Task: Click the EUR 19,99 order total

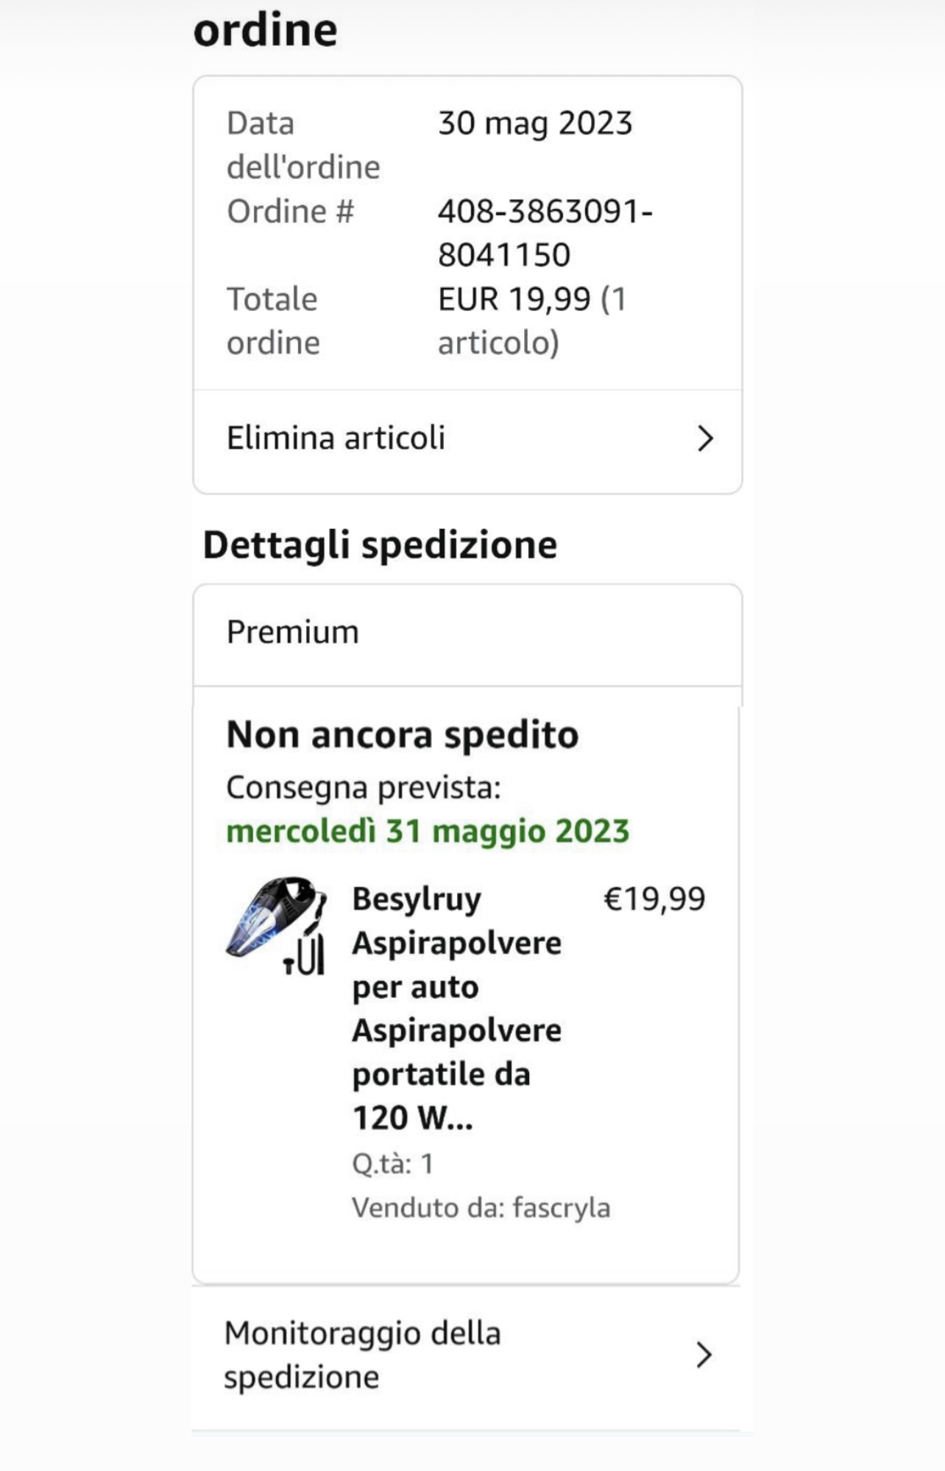Action: click(x=514, y=299)
